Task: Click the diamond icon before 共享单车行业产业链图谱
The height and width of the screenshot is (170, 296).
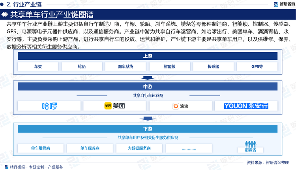Action: point(5,14)
